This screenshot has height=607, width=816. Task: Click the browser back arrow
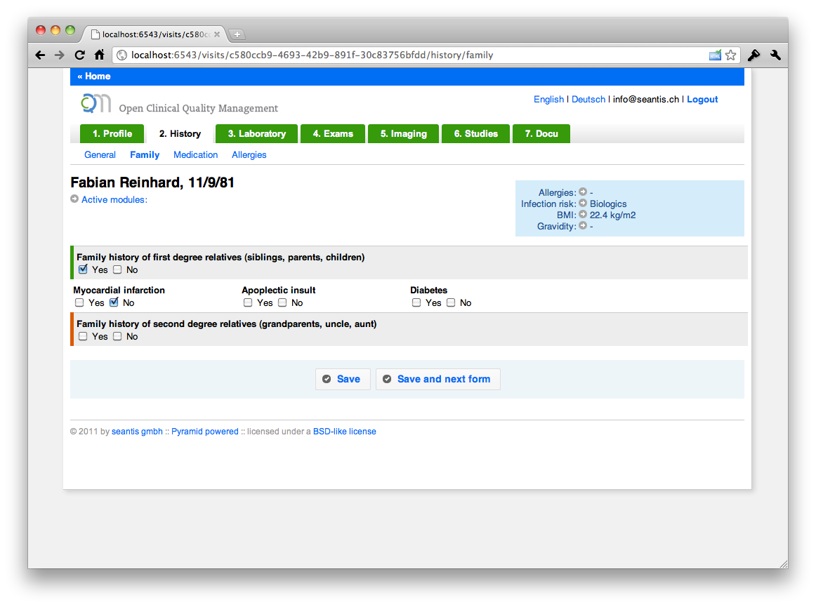click(40, 55)
